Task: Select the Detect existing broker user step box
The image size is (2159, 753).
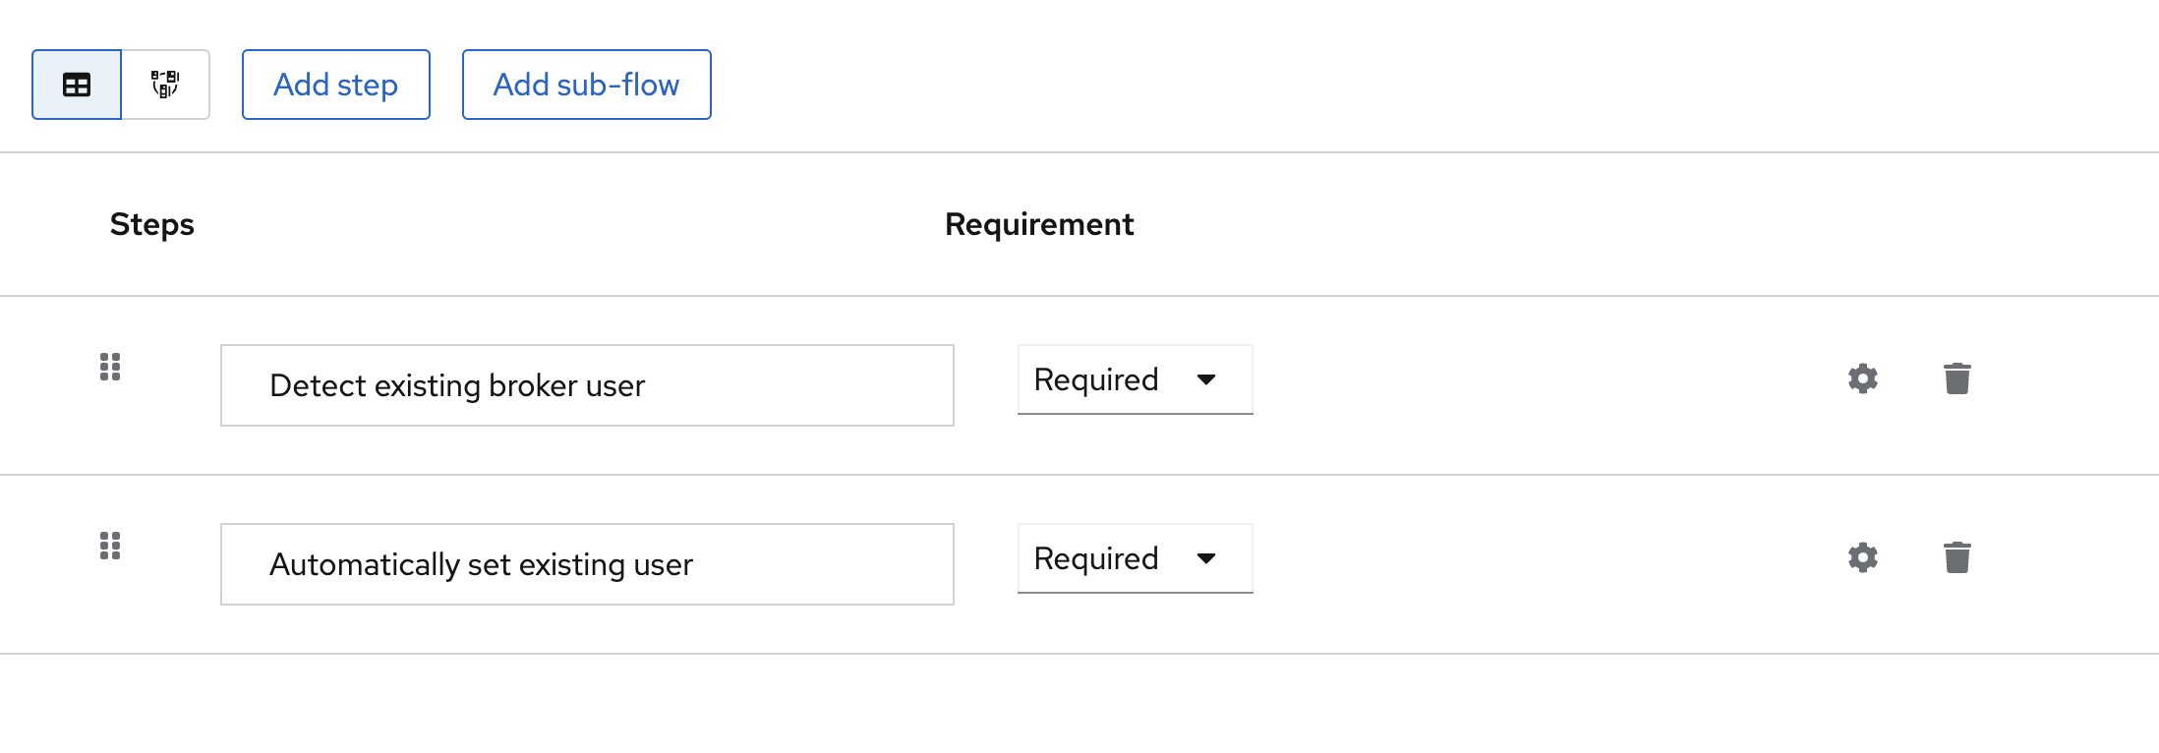Action: [x=587, y=385]
